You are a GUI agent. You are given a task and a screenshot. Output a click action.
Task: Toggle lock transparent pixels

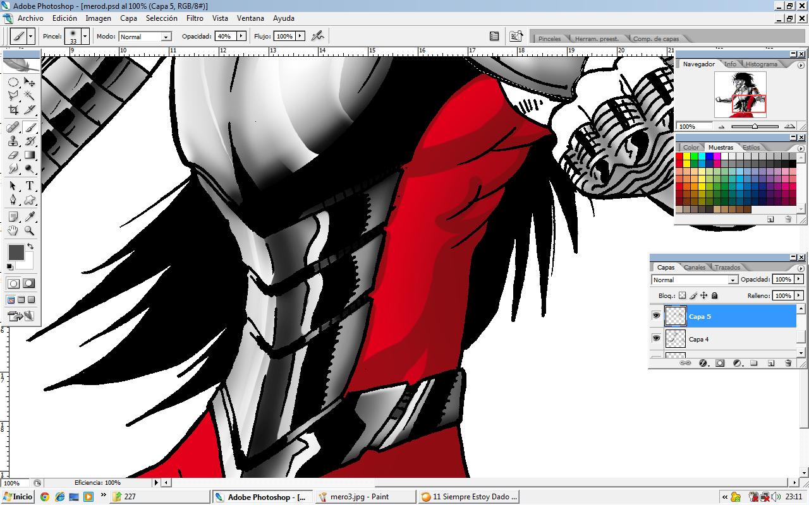pyautogui.click(x=683, y=295)
